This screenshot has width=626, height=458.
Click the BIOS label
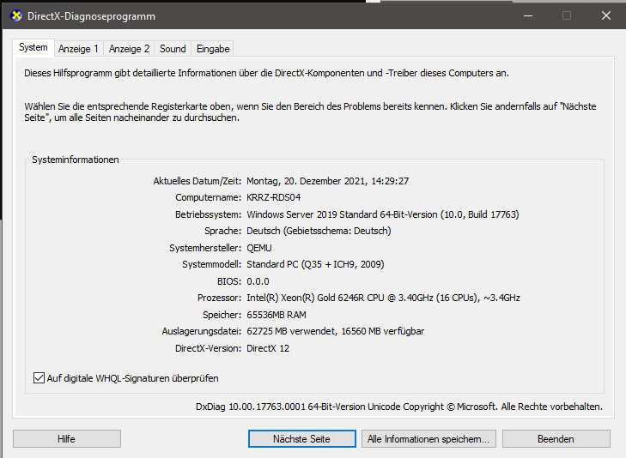(229, 281)
